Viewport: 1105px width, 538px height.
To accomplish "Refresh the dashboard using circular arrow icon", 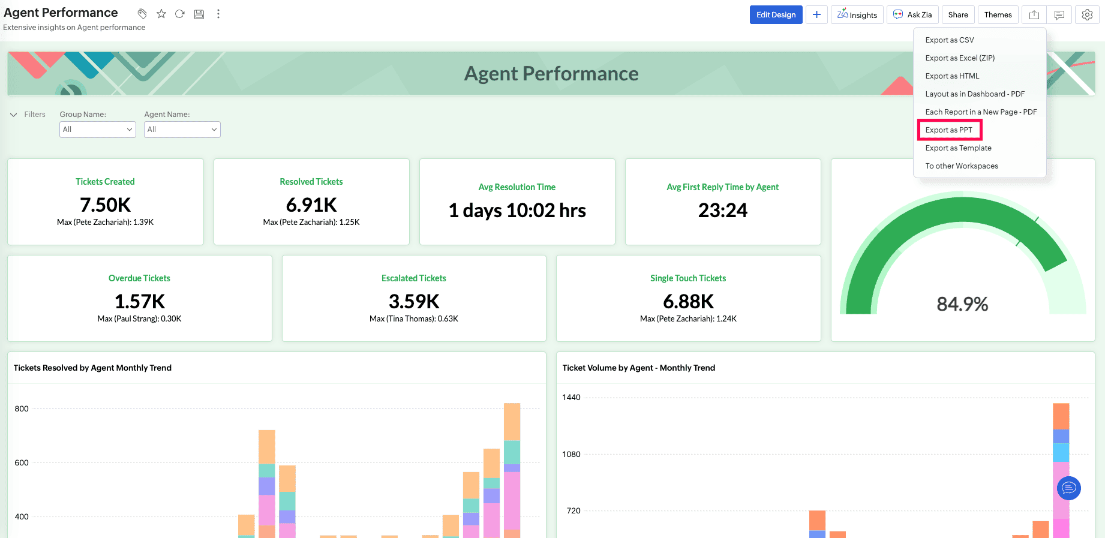I will click(x=180, y=14).
